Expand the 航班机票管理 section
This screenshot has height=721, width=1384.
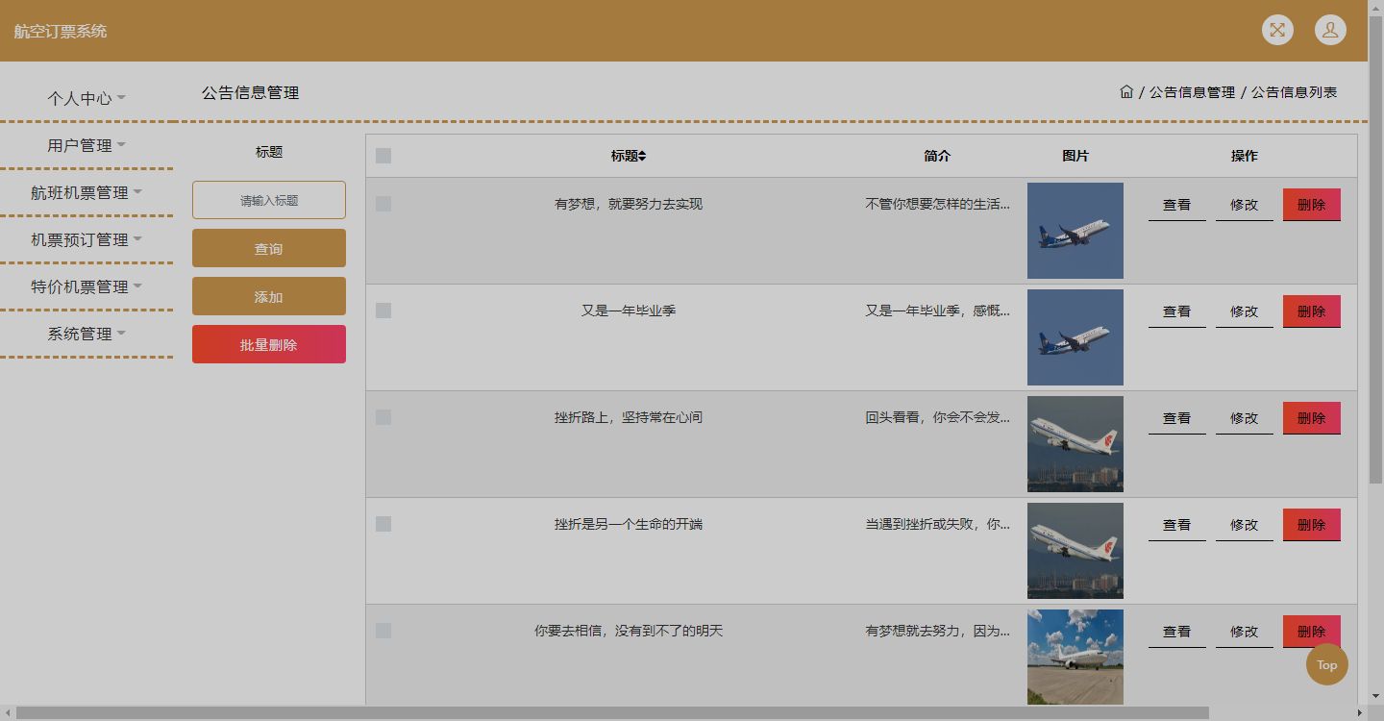point(82,192)
